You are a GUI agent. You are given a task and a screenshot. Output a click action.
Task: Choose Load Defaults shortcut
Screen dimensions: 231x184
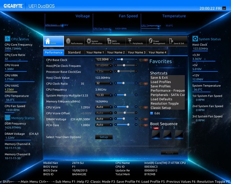click(x=167, y=99)
